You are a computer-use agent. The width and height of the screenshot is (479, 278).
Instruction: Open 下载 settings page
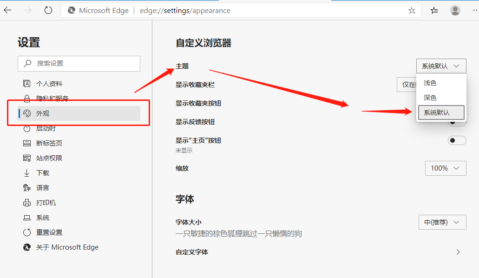coord(79,173)
